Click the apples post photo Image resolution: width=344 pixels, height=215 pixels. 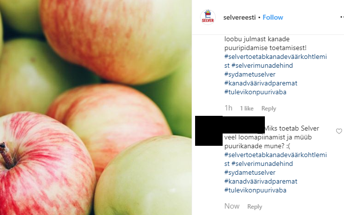click(96, 107)
